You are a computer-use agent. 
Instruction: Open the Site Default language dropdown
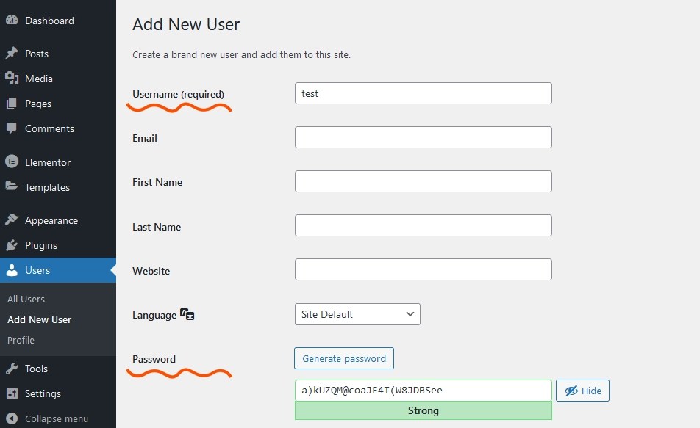point(357,313)
